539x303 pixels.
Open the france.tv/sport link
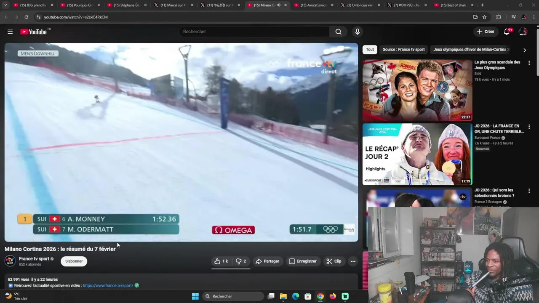[108, 286]
